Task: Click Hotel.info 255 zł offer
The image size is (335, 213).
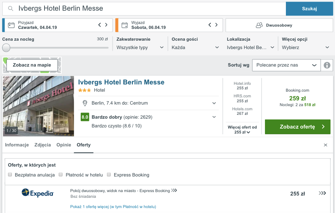Action: (x=242, y=86)
